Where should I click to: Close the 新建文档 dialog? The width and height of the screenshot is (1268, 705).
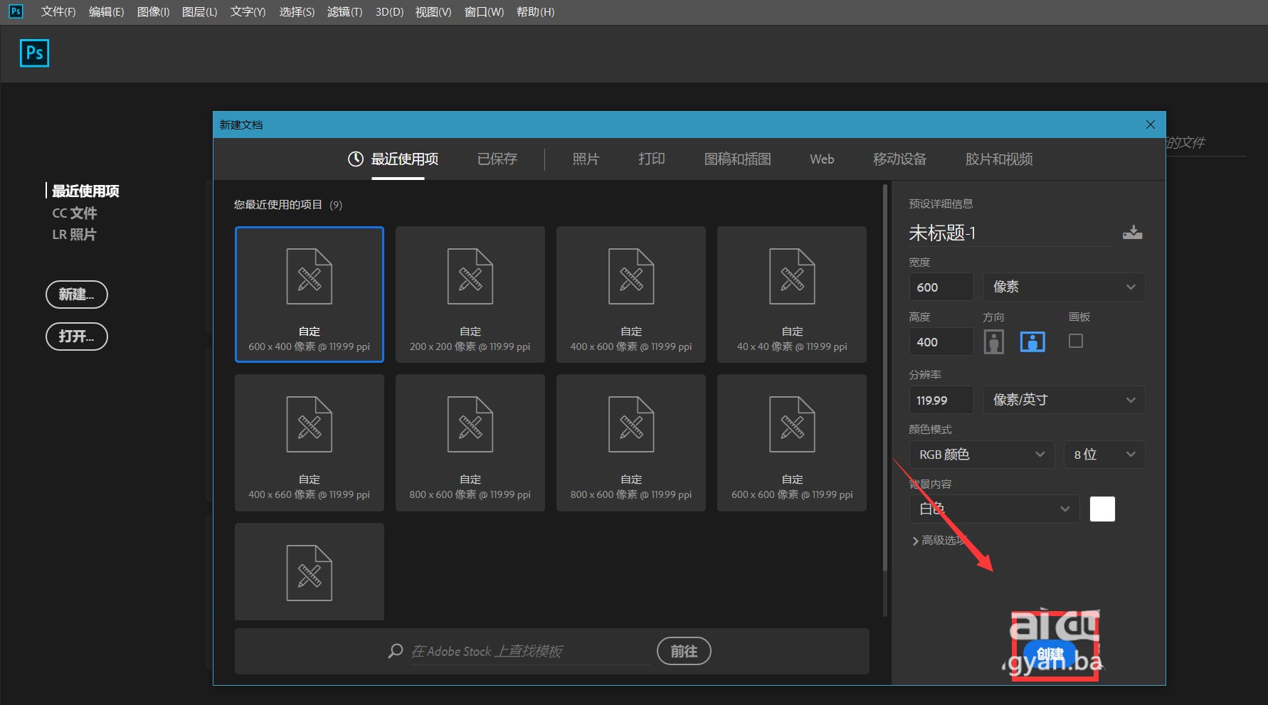tap(1151, 124)
